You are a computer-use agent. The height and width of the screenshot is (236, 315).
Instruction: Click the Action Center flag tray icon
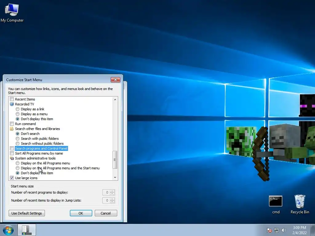tap(269, 230)
